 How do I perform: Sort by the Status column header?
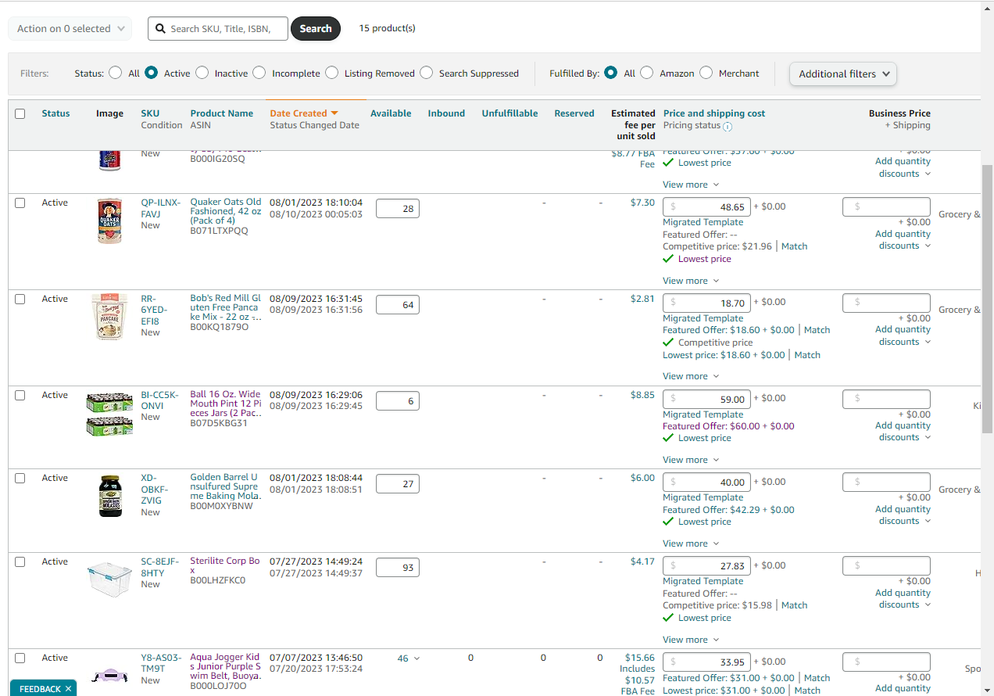[x=55, y=113]
